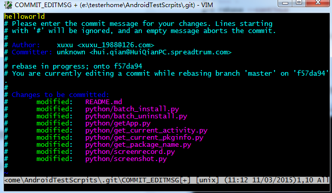Click python/getApp.py entry

pyautogui.click(x=118, y=123)
